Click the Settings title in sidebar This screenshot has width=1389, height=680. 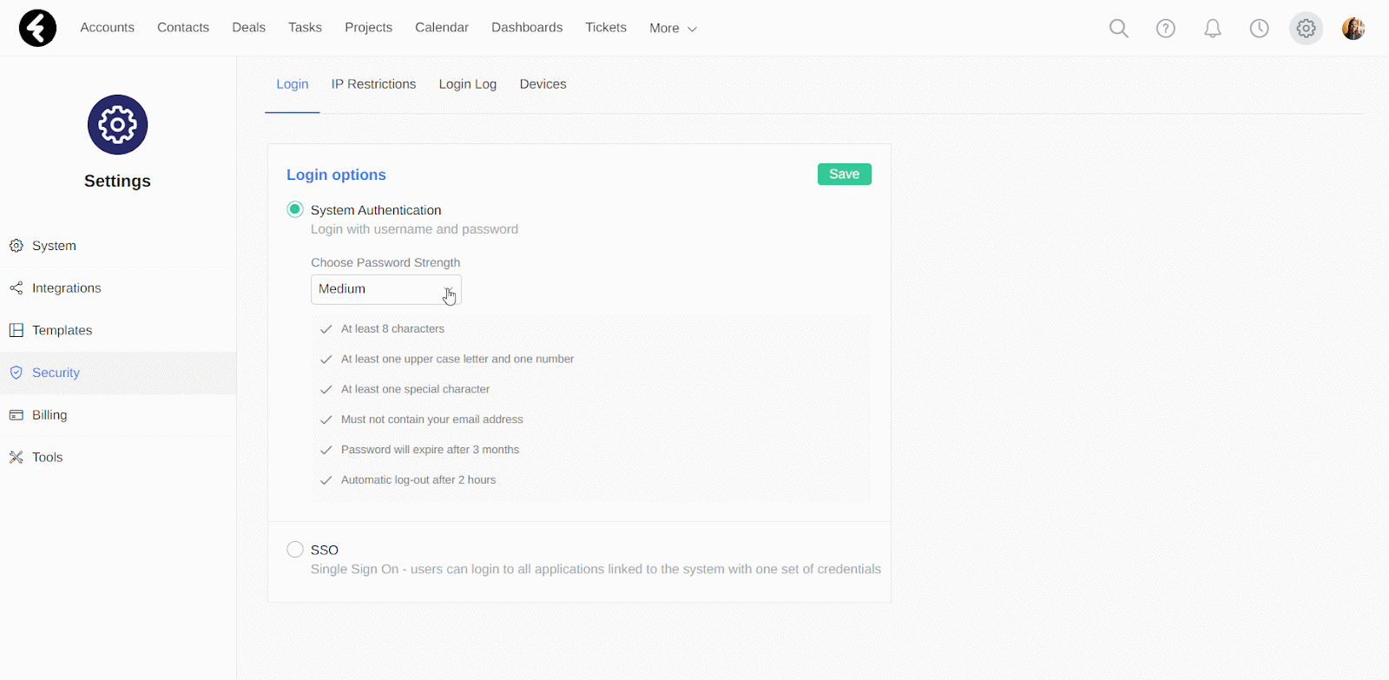(117, 181)
